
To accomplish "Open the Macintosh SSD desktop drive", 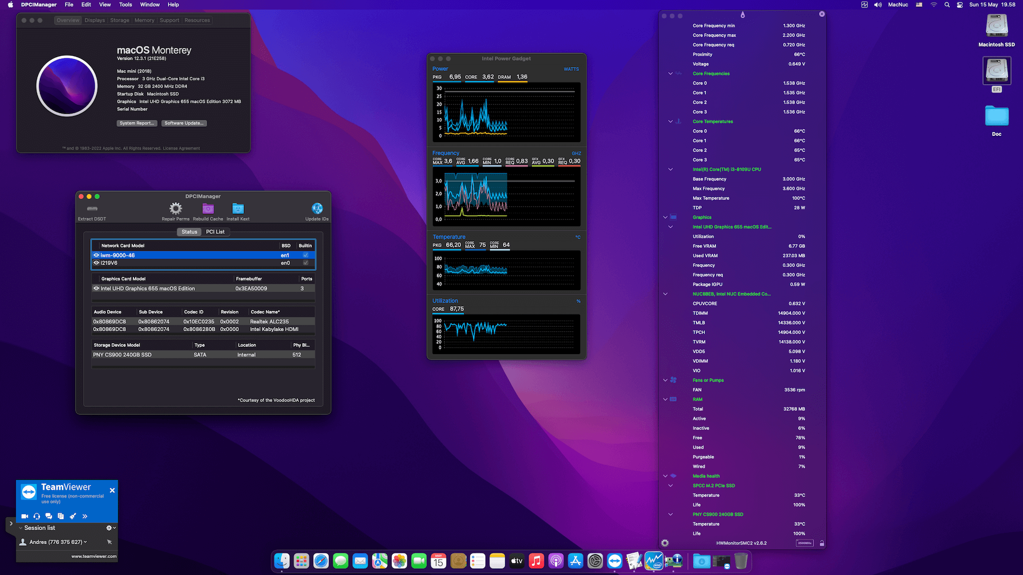I will (x=996, y=25).
